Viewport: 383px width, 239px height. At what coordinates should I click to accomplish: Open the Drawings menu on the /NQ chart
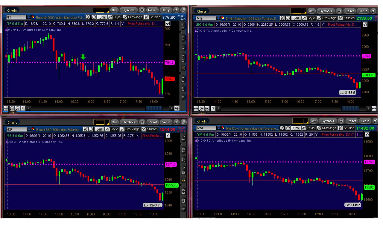pos(327,18)
